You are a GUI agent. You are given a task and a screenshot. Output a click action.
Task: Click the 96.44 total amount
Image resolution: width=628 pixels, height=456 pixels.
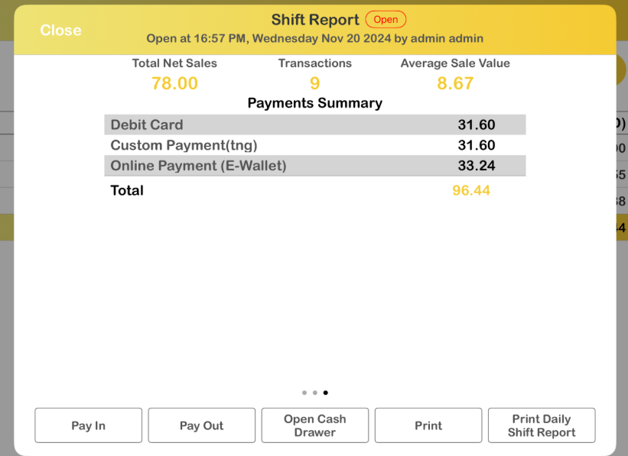pyautogui.click(x=471, y=190)
